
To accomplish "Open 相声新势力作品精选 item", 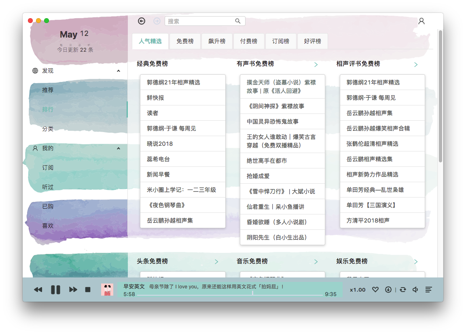I will 382,175.
